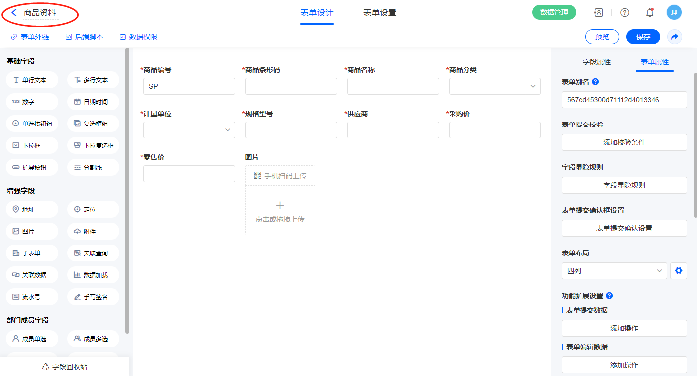Screen dimensions: 697x376
Task: Click the gear icon beside 表单布局
Action: click(x=678, y=271)
